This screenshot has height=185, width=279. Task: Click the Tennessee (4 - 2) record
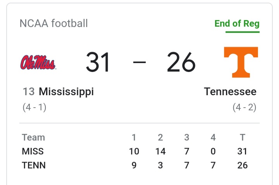[x=245, y=107]
